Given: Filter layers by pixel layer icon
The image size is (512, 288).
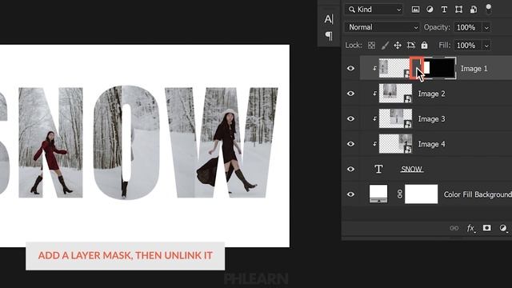Looking at the screenshot, I should click(x=415, y=10).
